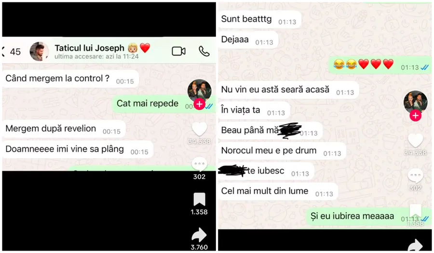Screen dimensions: 434x253
Task: Select the 'Și eu iubirea meaaaa' reply
Action: (x=369, y=216)
